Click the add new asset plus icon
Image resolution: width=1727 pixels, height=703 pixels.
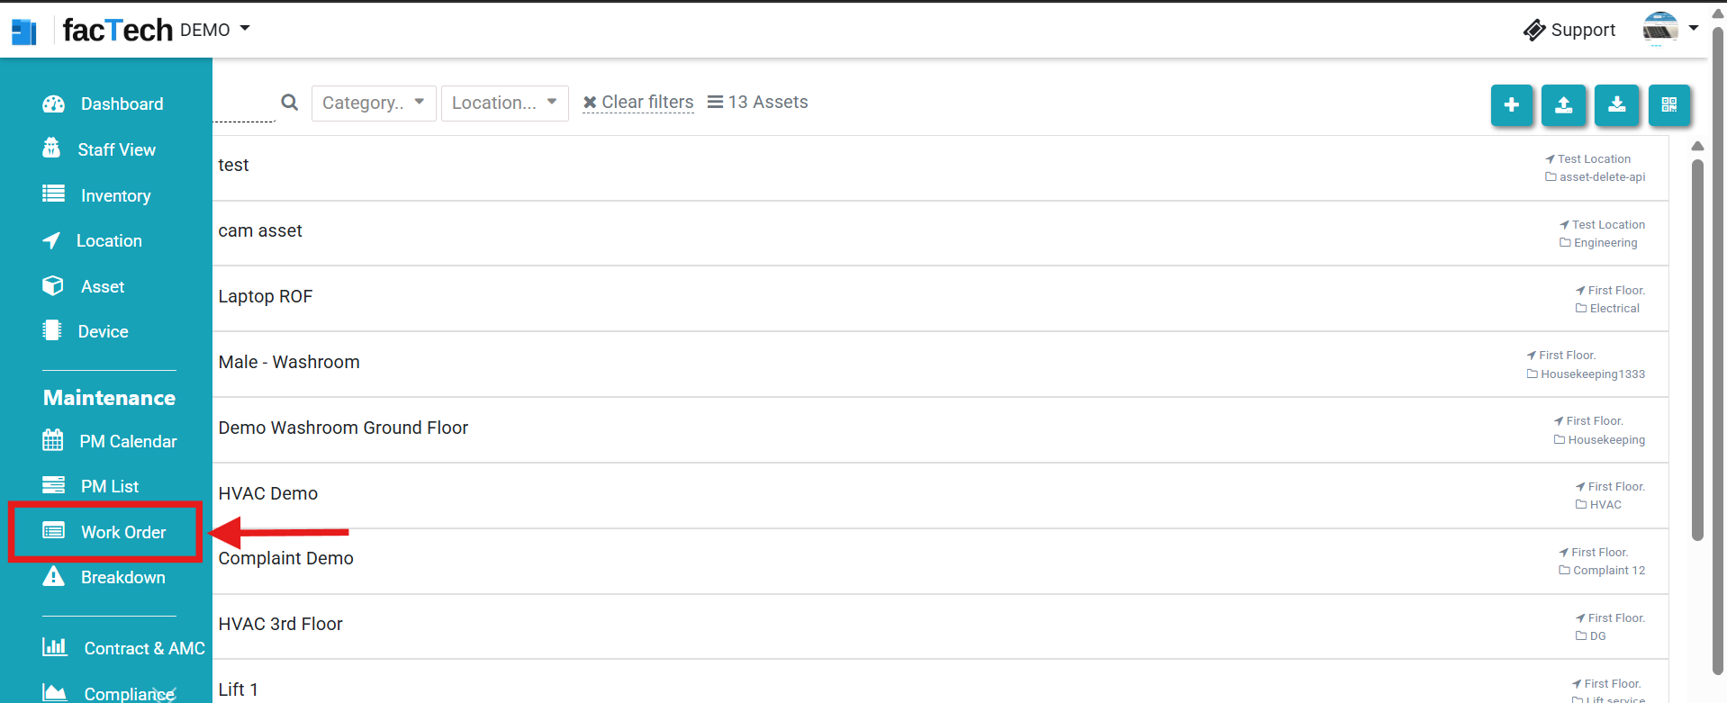pos(1511,105)
